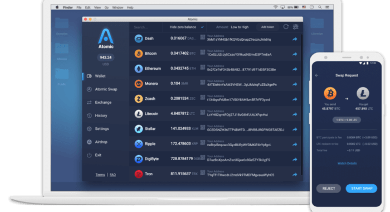Viewport: 390px width, 212px height.
Task: Send Stellar using its share arrow
Action: click(295, 129)
